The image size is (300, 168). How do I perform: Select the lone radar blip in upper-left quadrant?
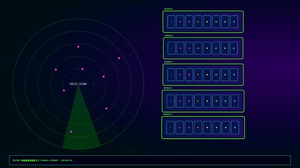click(x=56, y=70)
